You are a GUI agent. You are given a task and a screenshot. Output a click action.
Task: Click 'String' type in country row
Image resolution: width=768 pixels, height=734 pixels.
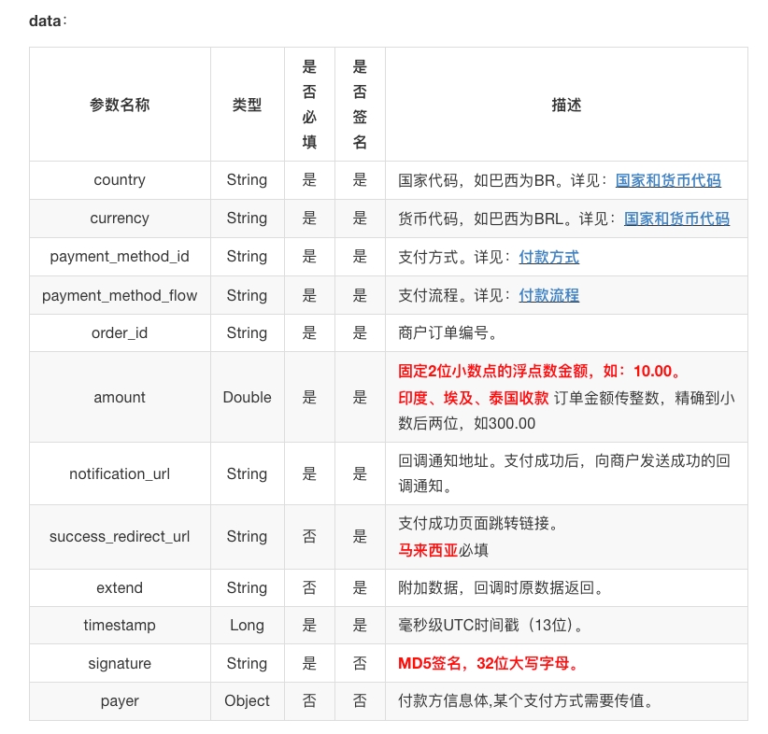pos(247,179)
